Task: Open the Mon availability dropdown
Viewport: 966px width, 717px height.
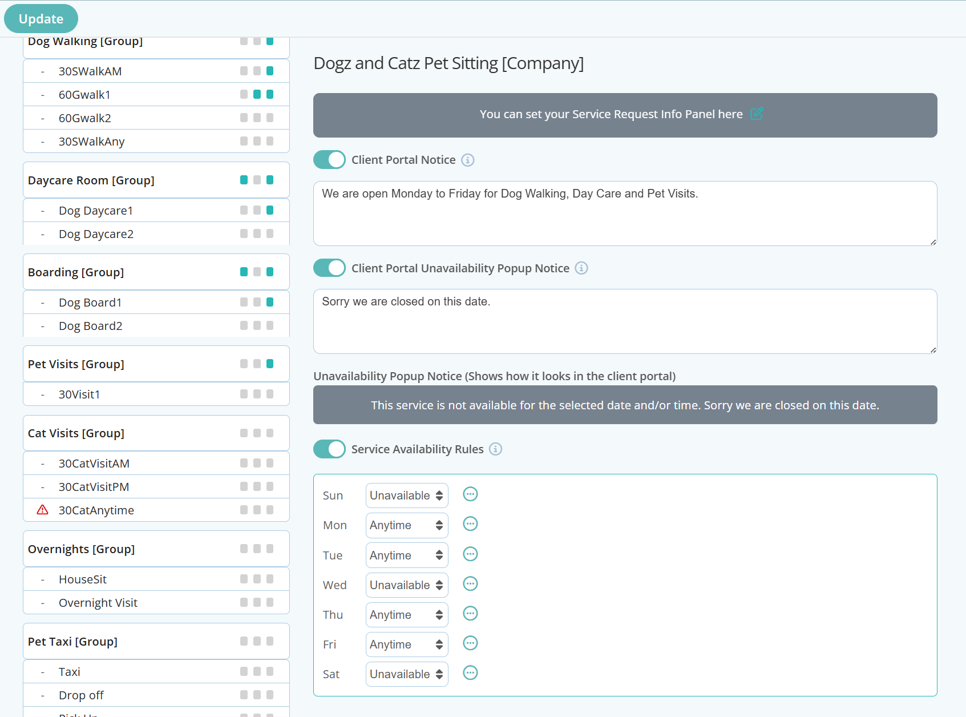Action: (407, 525)
